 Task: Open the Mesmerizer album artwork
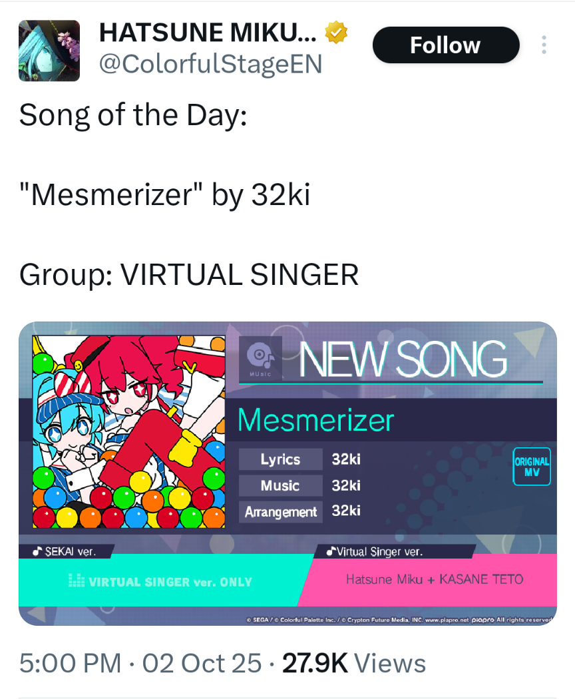[x=129, y=431]
